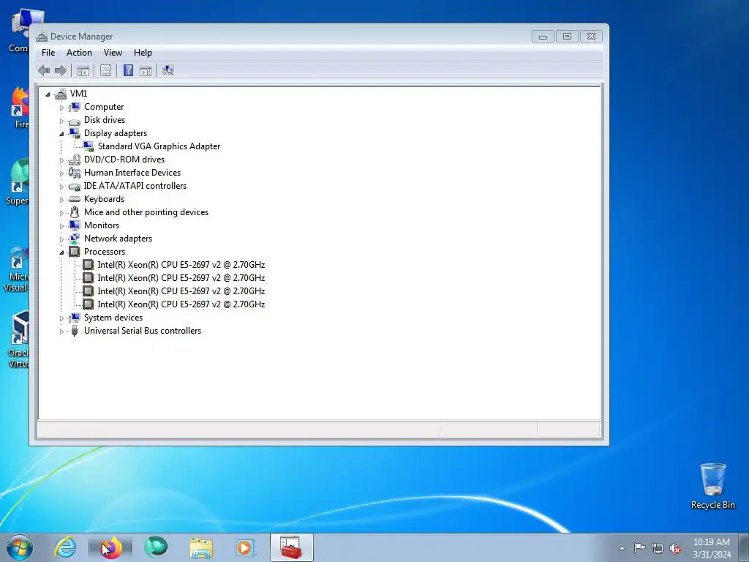Image resolution: width=749 pixels, height=562 pixels.
Task: Select last Intel Xeon E5-2697 processor entry
Action: [181, 304]
